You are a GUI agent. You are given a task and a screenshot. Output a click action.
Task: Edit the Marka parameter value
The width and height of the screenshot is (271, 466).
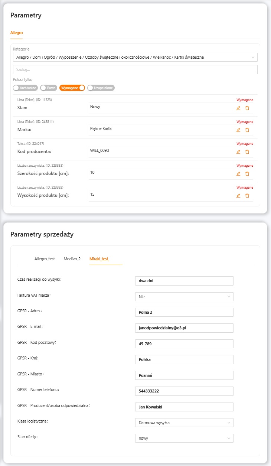click(x=238, y=130)
